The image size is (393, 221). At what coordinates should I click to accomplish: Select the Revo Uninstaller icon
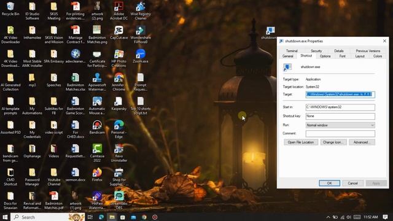click(x=119, y=153)
